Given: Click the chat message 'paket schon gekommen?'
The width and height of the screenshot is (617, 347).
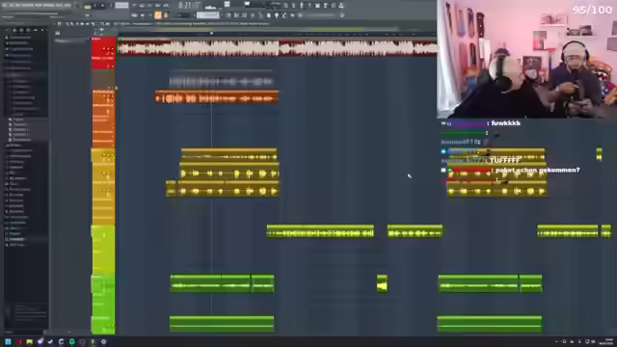Looking at the screenshot, I should pyautogui.click(x=538, y=170).
